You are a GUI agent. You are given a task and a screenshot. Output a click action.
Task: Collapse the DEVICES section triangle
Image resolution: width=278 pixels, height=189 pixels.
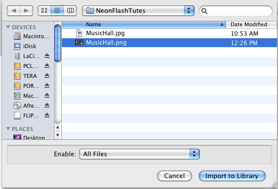[8, 27]
